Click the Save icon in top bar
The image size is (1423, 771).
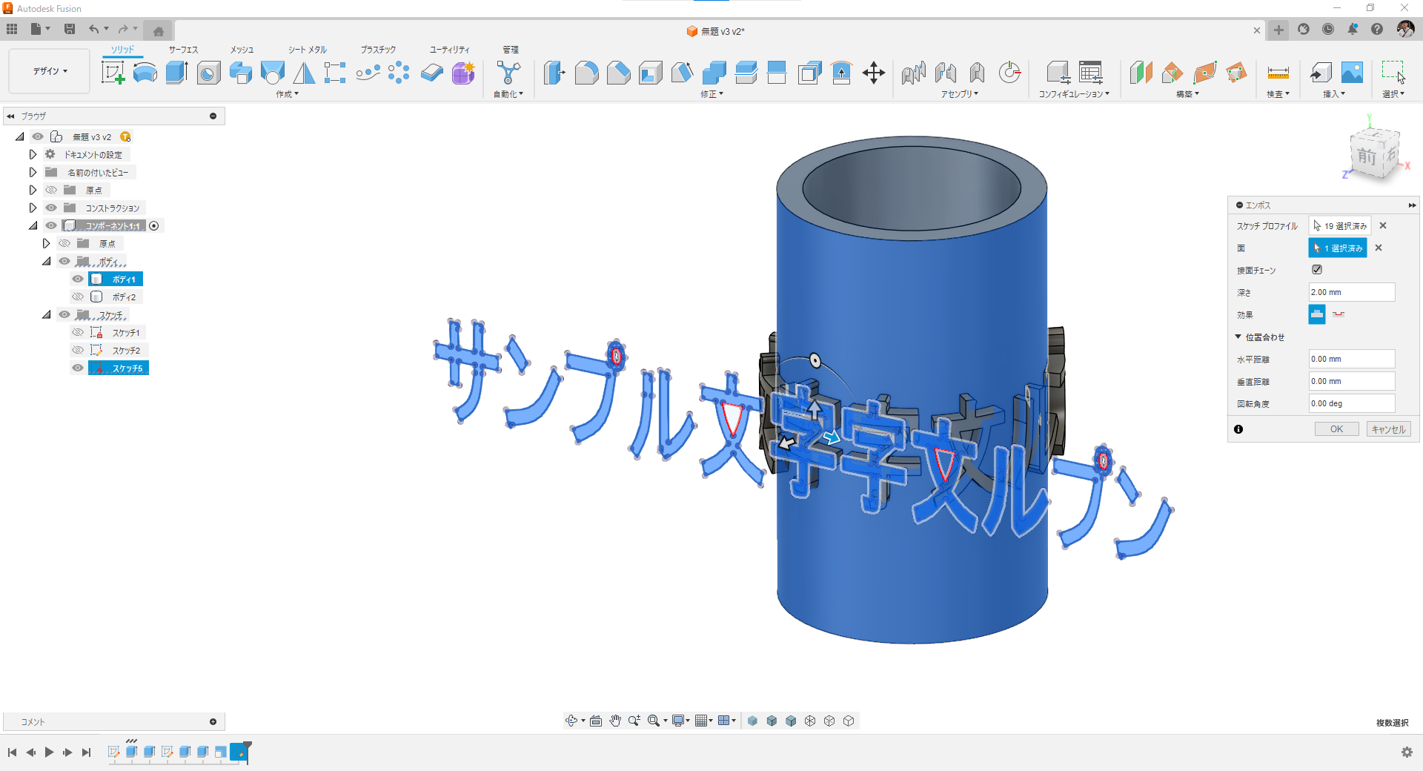pyautogui.click(x=70, y=29)
